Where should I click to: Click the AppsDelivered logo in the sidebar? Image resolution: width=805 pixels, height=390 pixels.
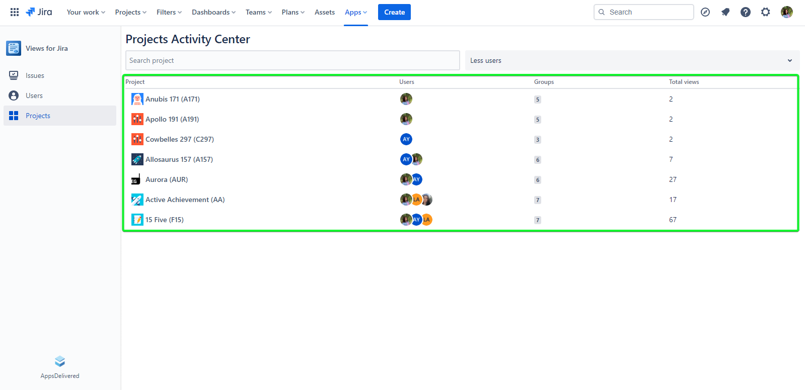coord(60,361)
